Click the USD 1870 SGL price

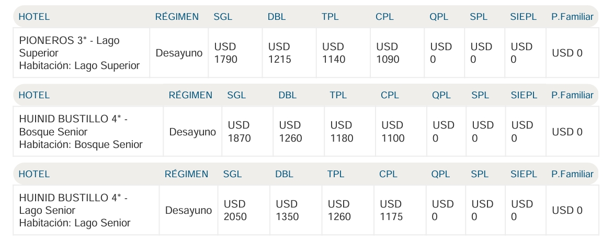pos(240,132)
